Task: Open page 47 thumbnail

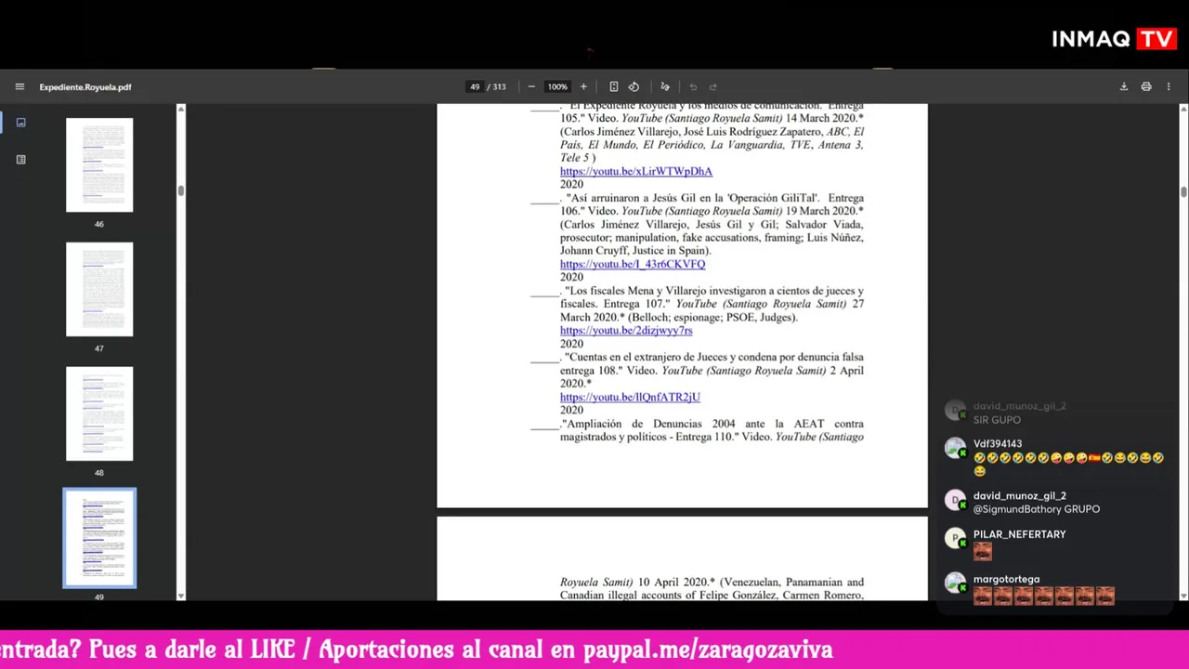Action: point(99,289)
